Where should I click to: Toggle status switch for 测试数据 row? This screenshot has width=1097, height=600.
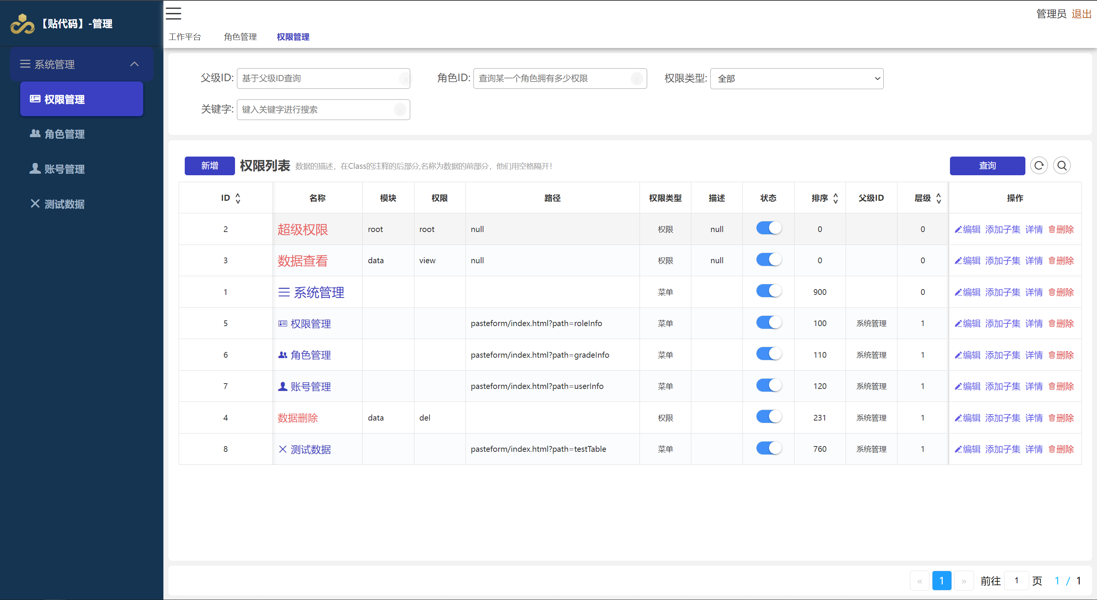(x=769, y=448)
